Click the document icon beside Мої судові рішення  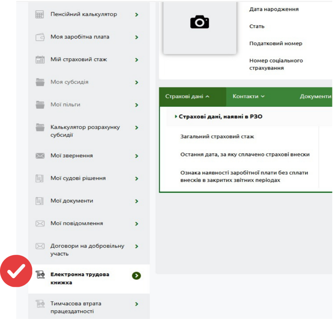click(39, 178)
